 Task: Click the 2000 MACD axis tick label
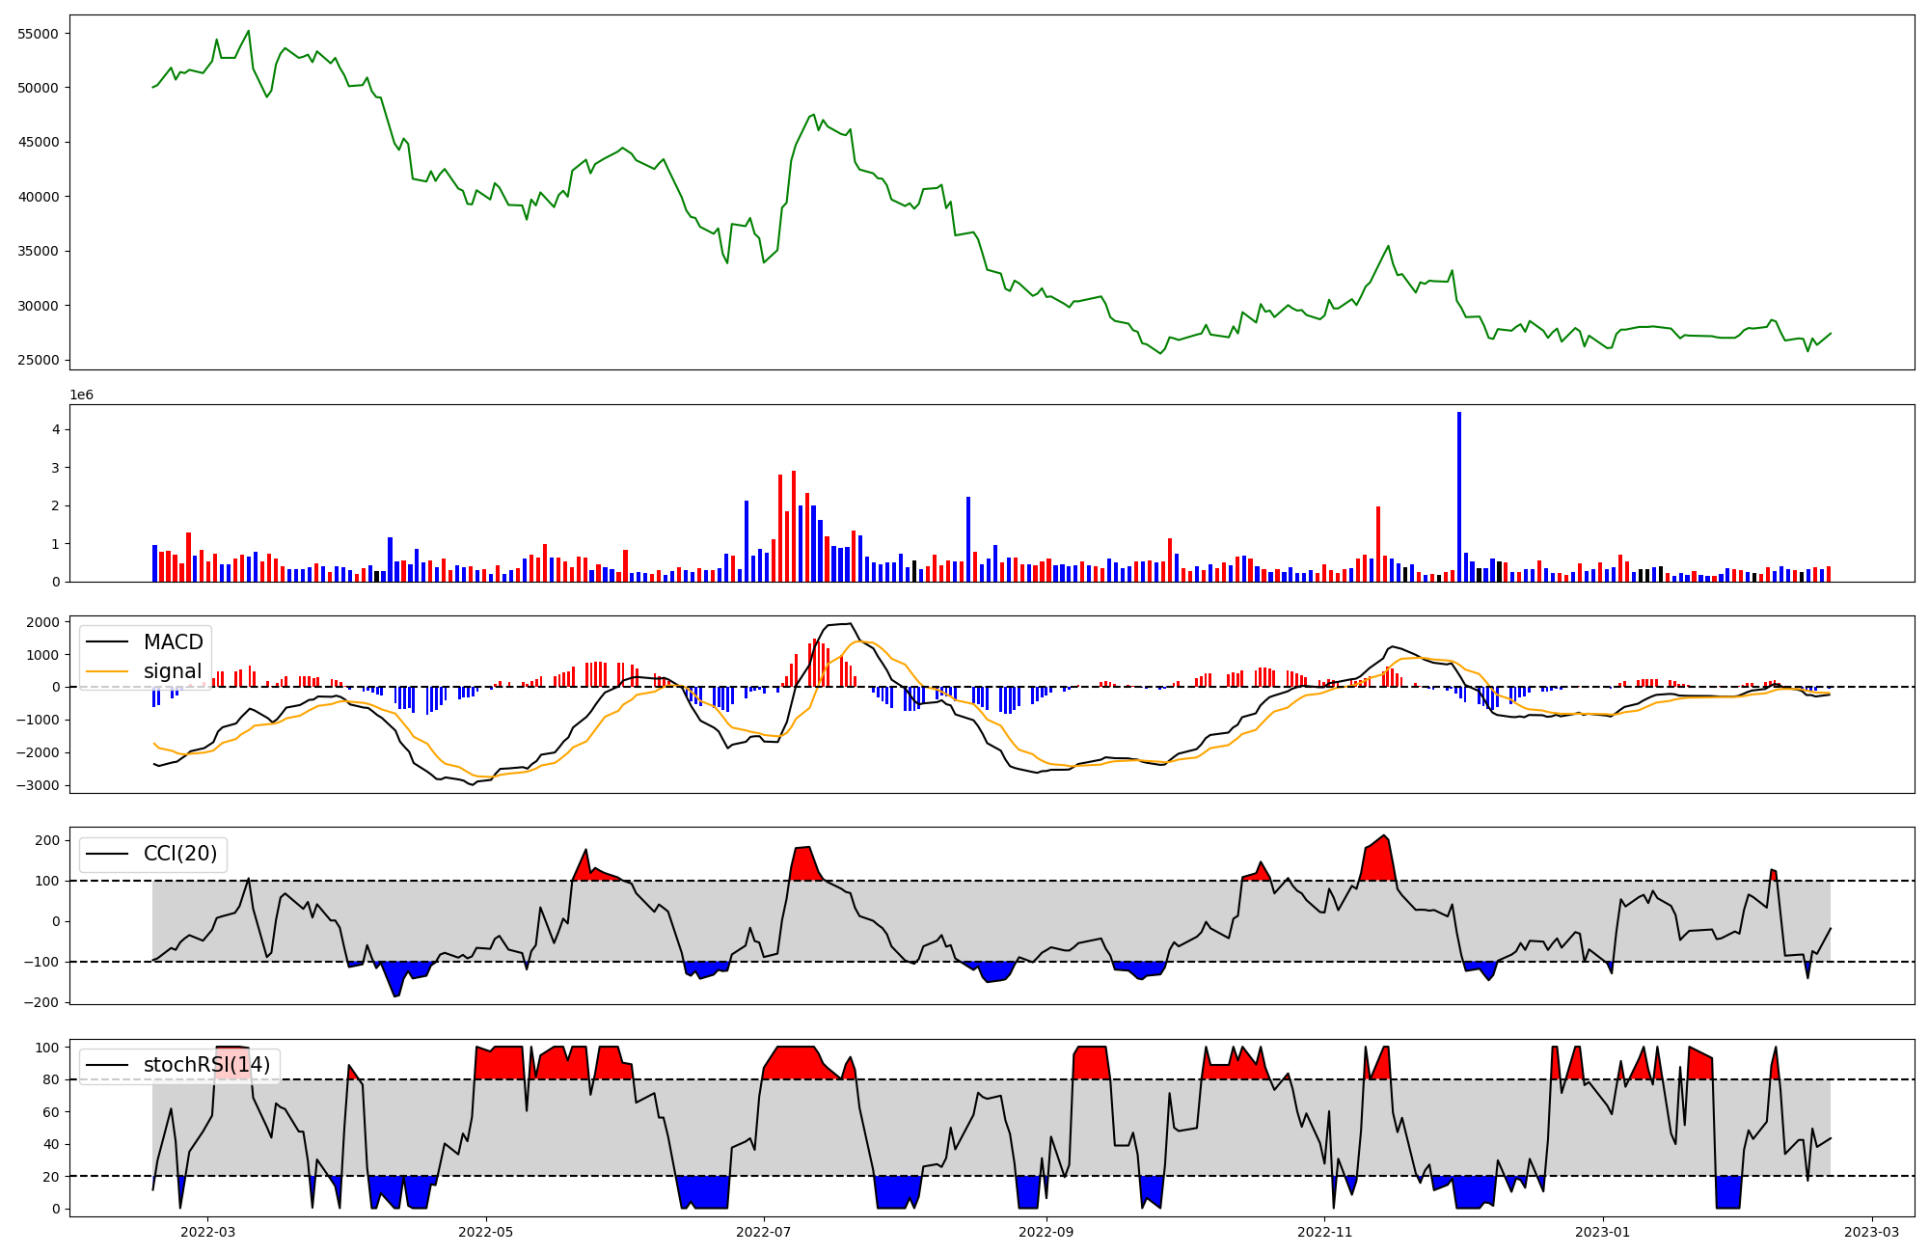41,622
